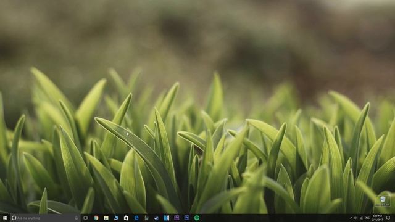This screenshot has height=222, width=395.
Task: Open Task View from the taskbar
Action: 86,218
